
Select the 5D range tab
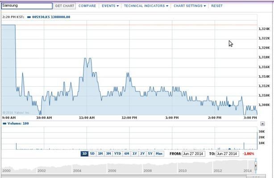[92, 154]
